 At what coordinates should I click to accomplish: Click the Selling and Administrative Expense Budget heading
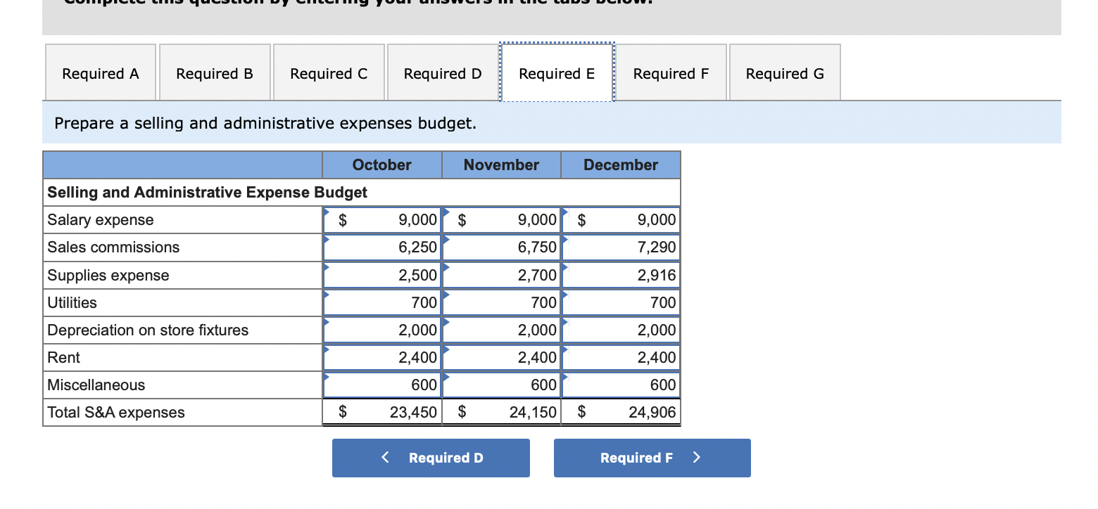(x=207, y=193)
